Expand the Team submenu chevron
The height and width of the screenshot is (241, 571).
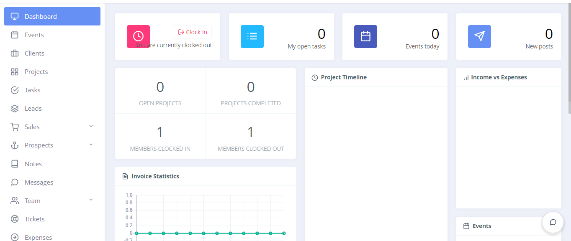[91, 200]
